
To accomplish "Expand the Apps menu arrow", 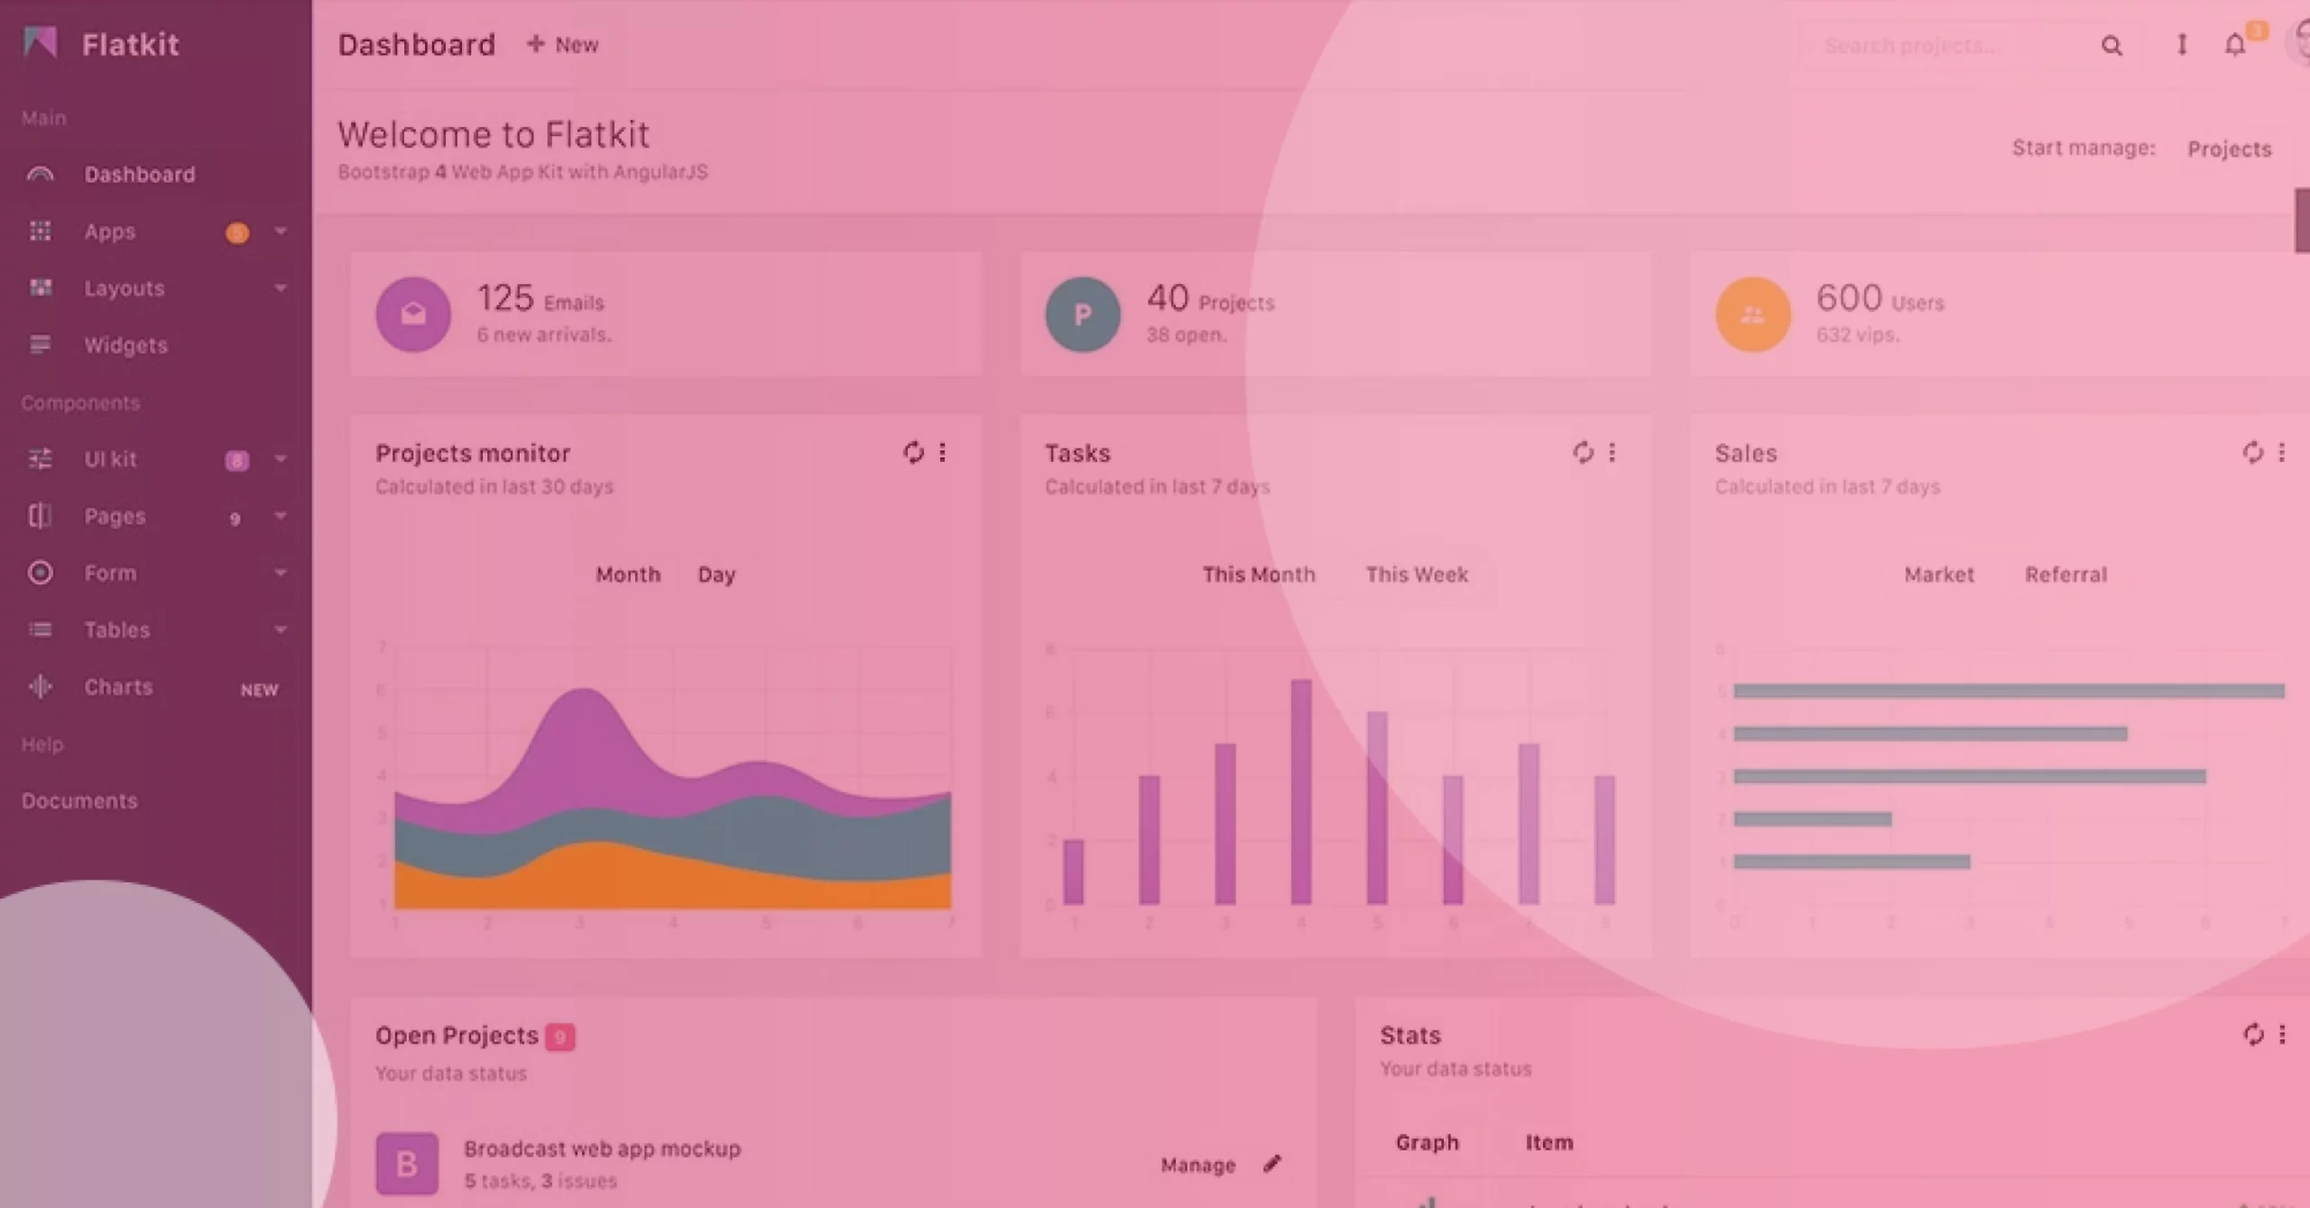I will coord(281,231).
